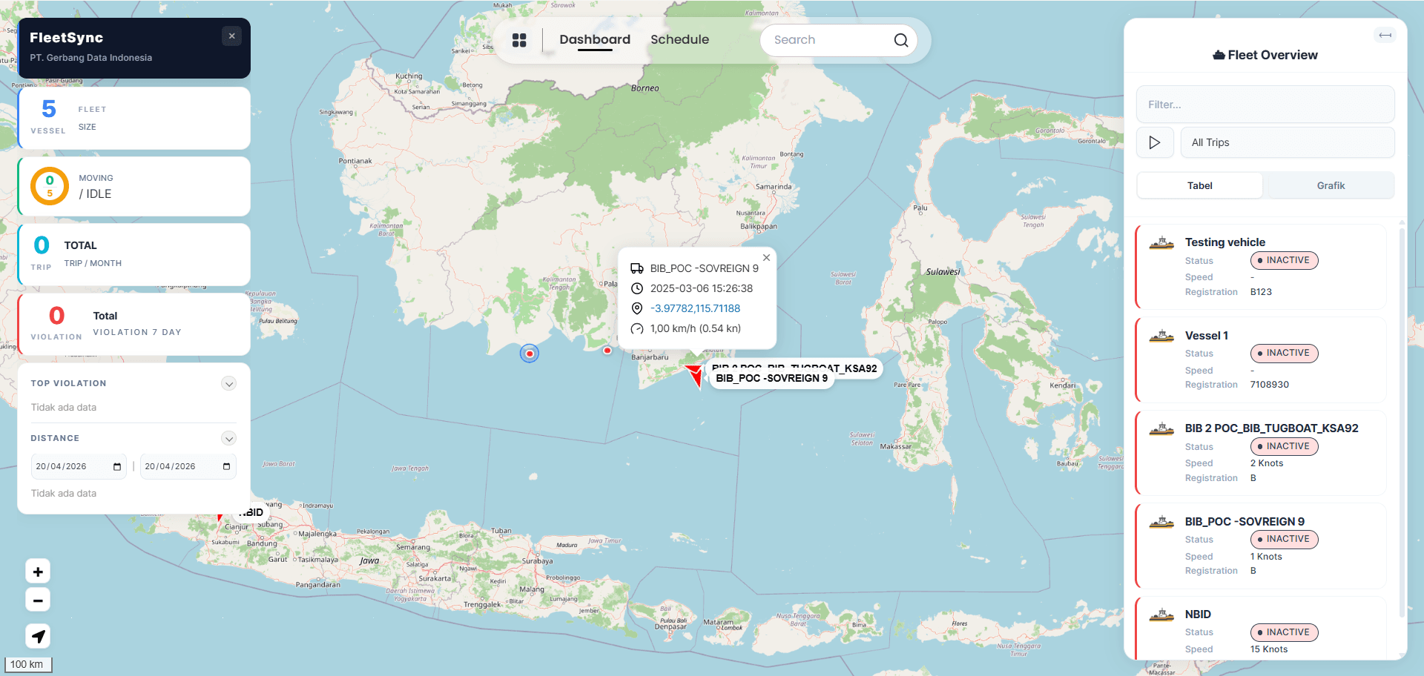Open the Schedule tab
Image resolution: width=1424 pixels, height=676 pixels.
point(679,40)
